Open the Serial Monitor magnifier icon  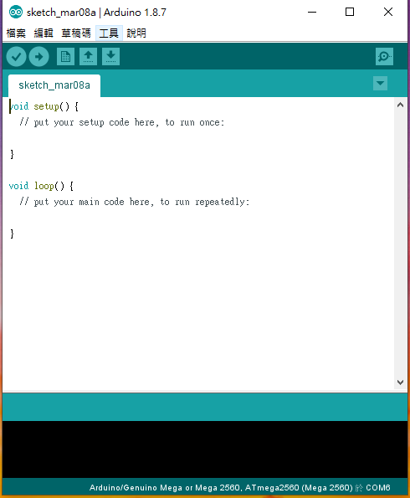[x=384, y=57]
